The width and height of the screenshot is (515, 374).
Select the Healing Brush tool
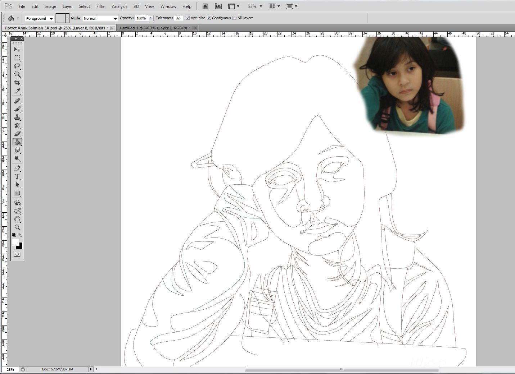17,101
